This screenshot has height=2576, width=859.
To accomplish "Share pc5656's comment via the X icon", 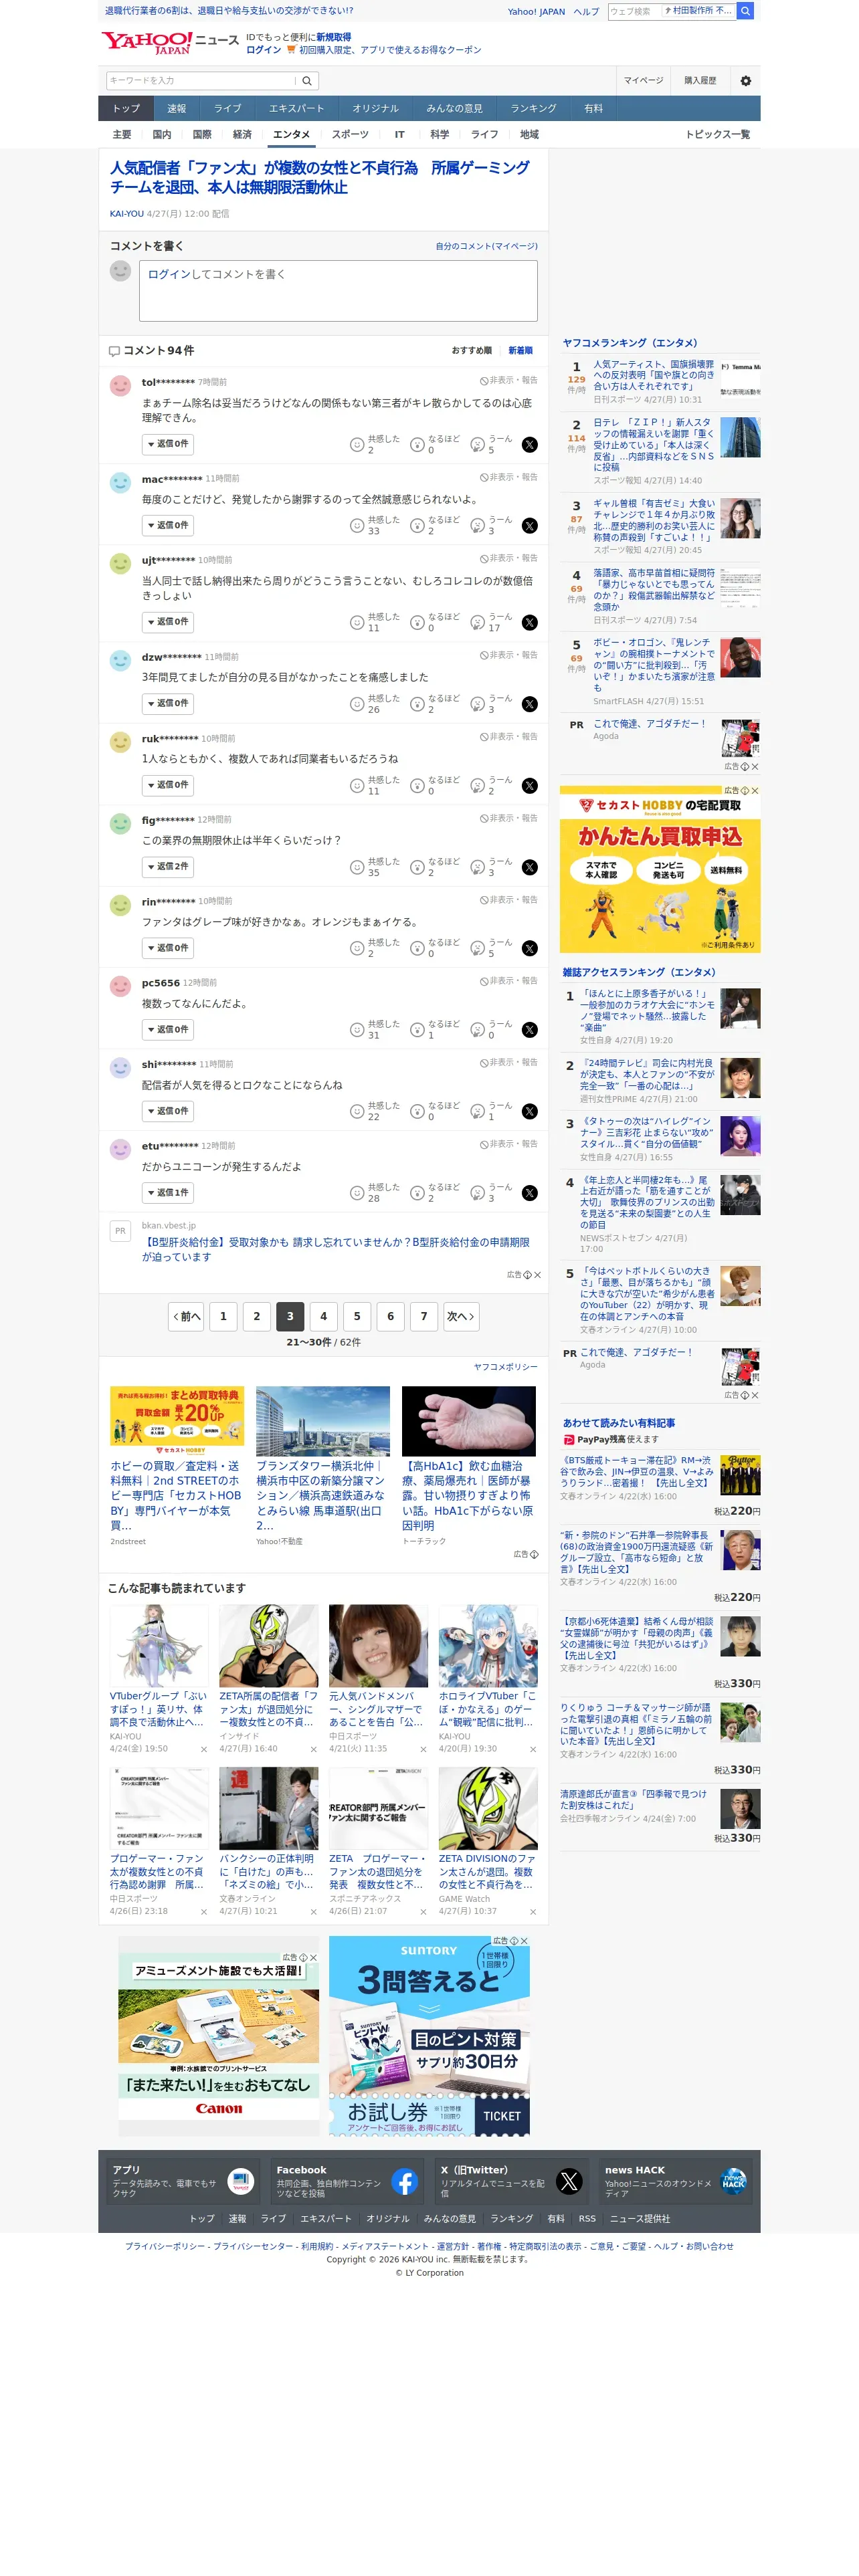I will tap(530, 1030).
